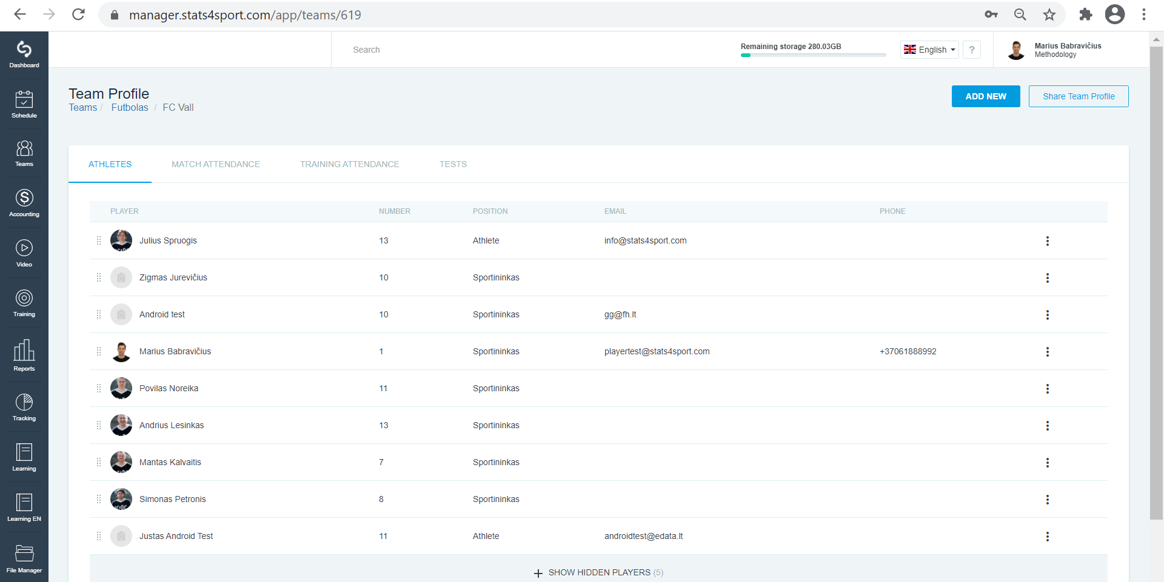Open options menu for Android test row
1164x582 pixels.
1047,315
